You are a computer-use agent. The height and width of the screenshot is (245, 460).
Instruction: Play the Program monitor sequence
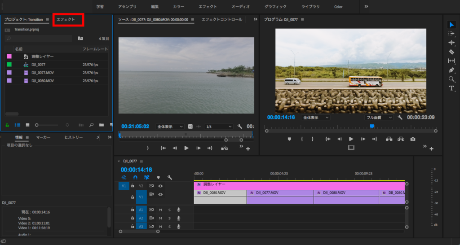point(351,139)
